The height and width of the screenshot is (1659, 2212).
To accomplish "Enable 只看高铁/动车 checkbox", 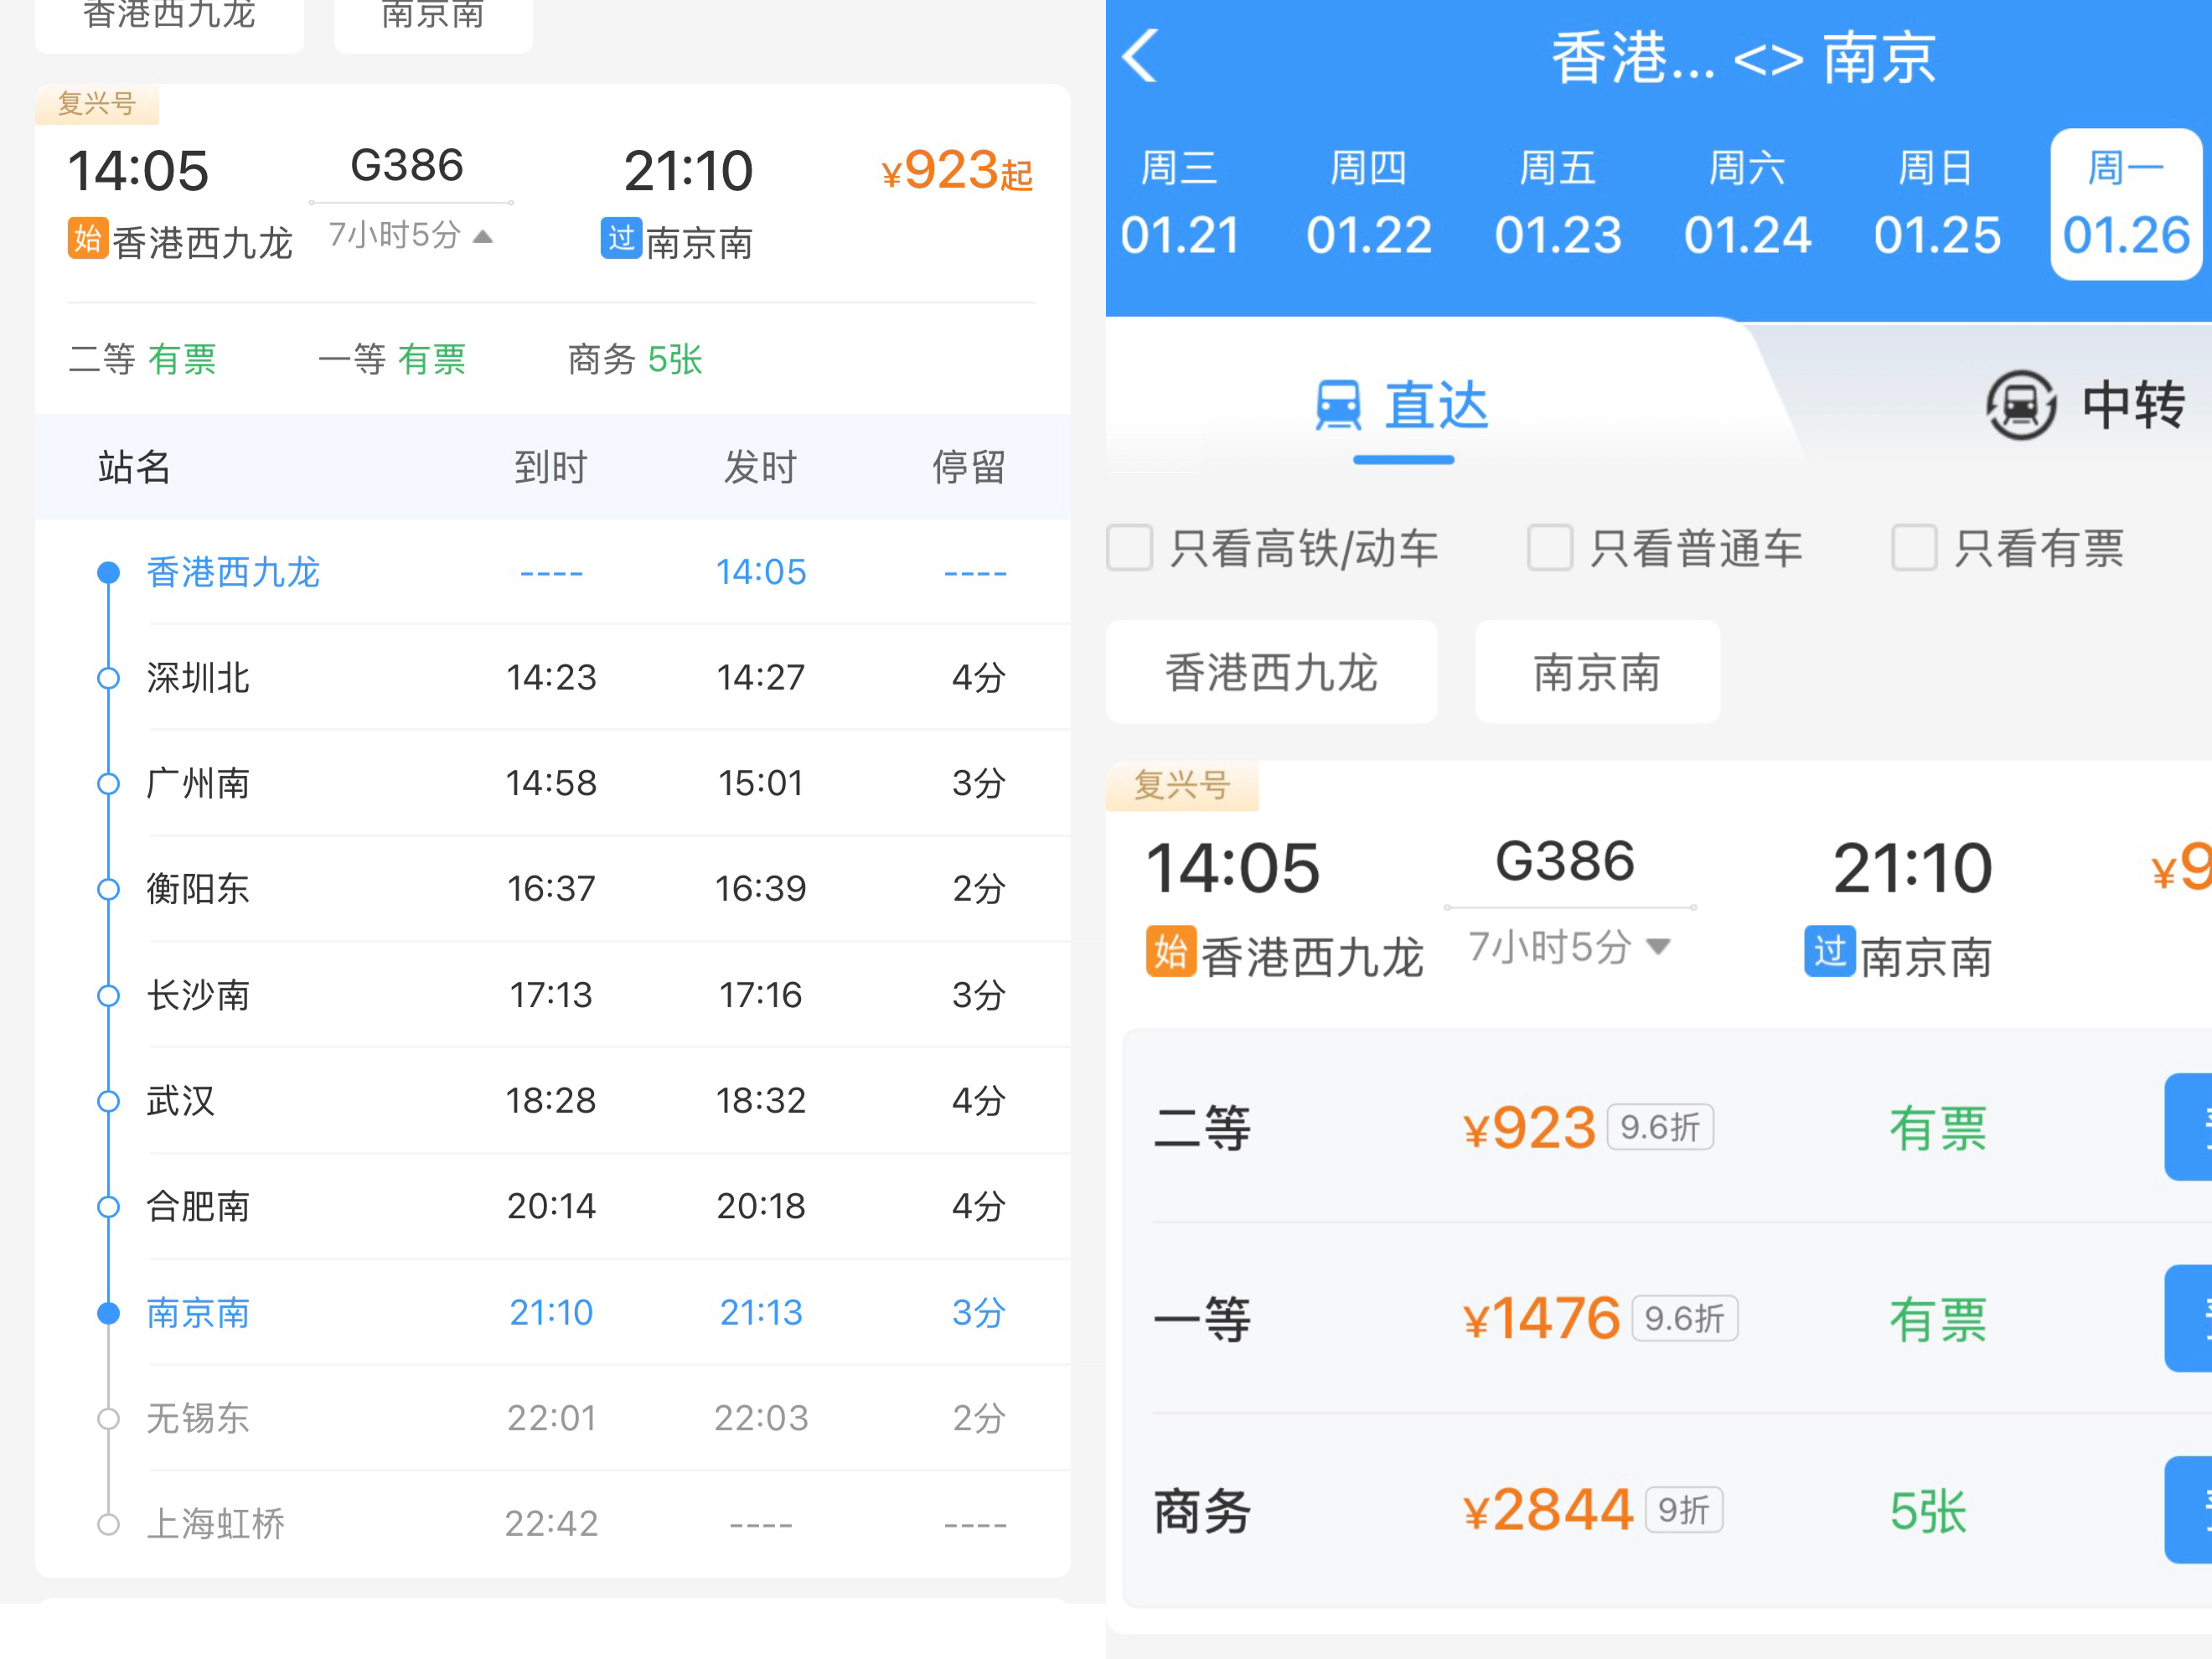I will point(1130,548).
